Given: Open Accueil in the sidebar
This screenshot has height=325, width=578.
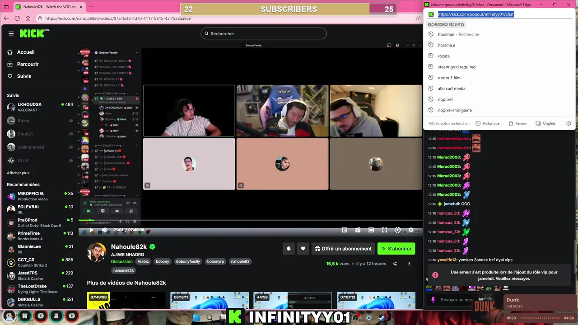Looking at the screenshot, I should 26,52.
